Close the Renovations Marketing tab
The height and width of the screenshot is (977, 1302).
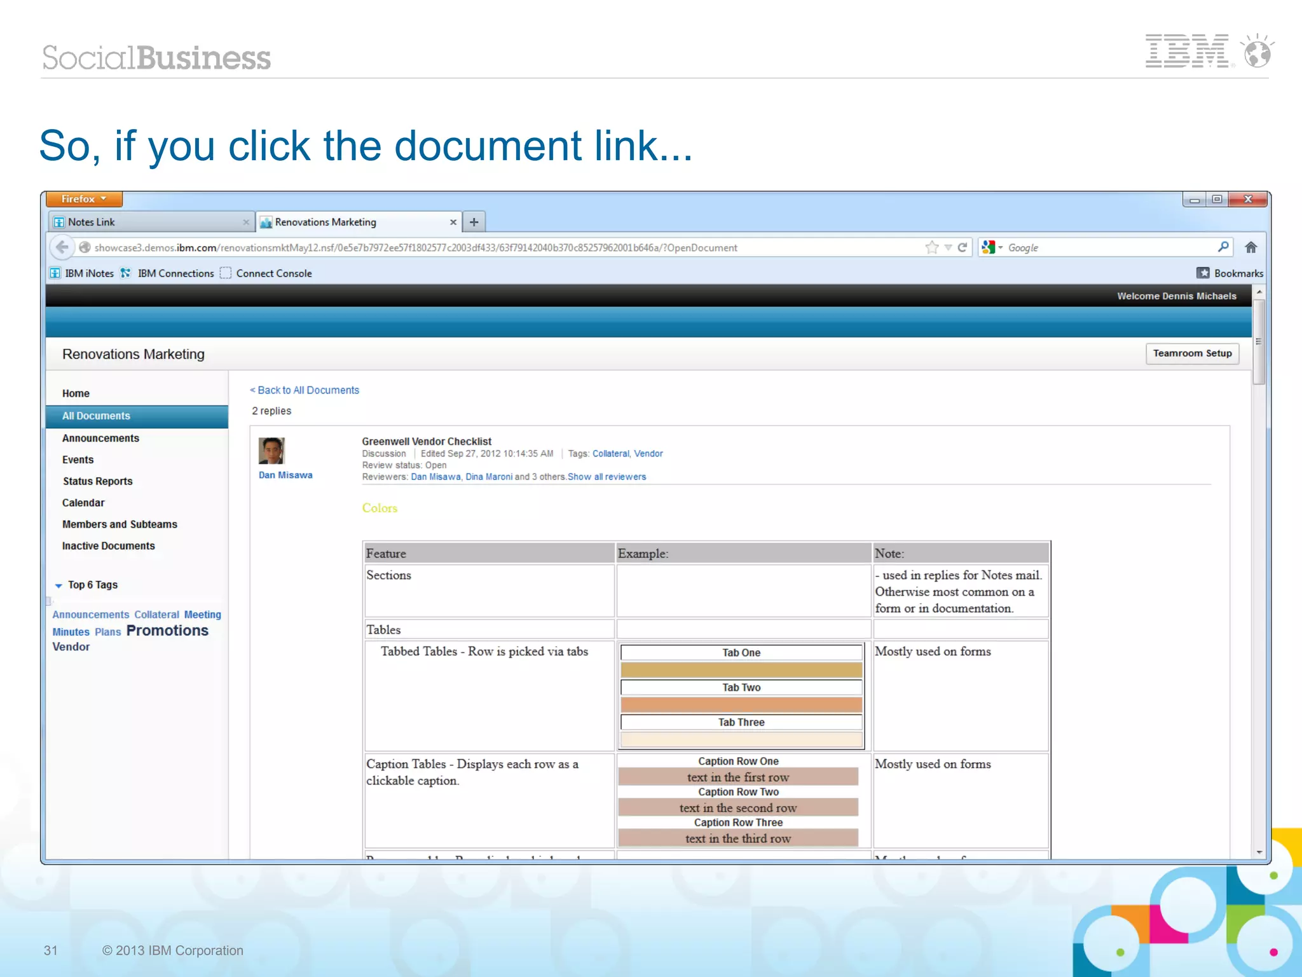(x=453, y=222)
